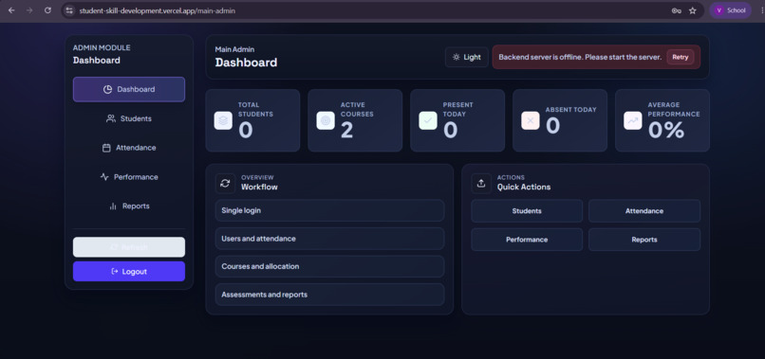Open the Students sidebar item
Screen dimensions: 765x359
click(x=129, y=118)
